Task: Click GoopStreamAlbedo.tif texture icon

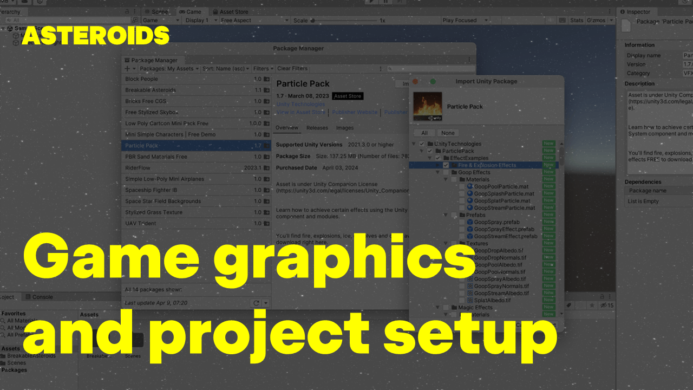Action: pyautogui.click(x=470, y=293)
